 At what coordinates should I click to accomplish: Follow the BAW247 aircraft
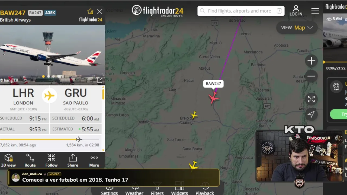click(x=51, y=160)
